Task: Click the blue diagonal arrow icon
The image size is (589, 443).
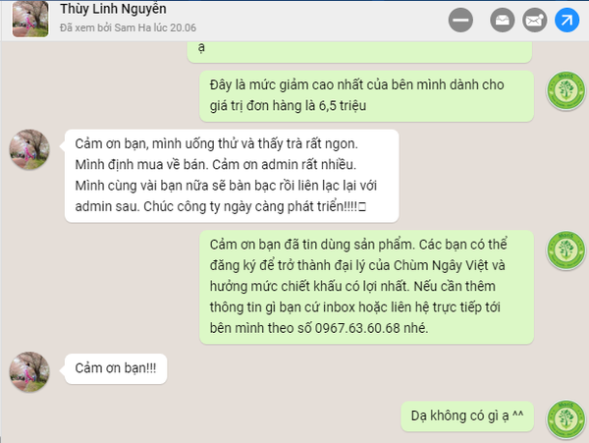Action: [x=566, y=20]
